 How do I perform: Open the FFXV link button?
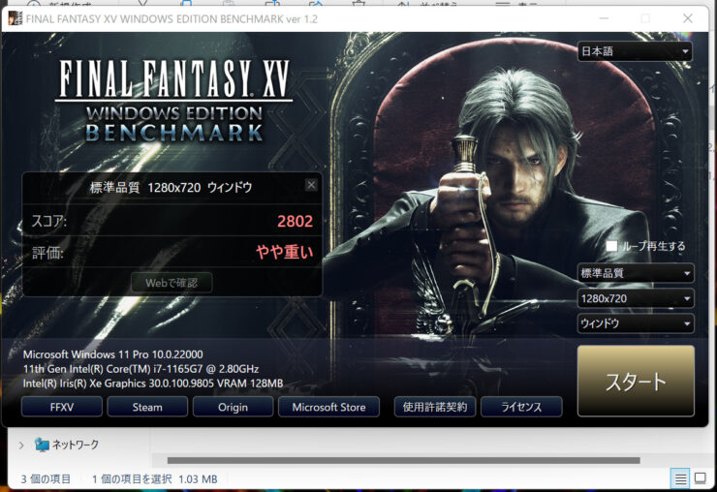click(x=61, y=407)
